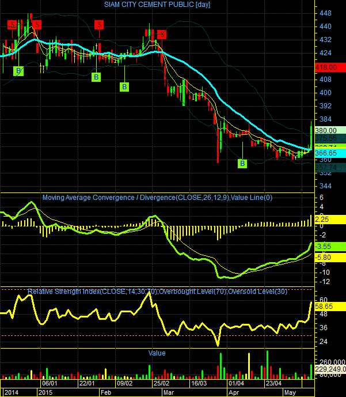346x397 pixels.
Task: Click the SIAM CITY CEMENT PUBLIC [day] title
Action: (157, 5)
